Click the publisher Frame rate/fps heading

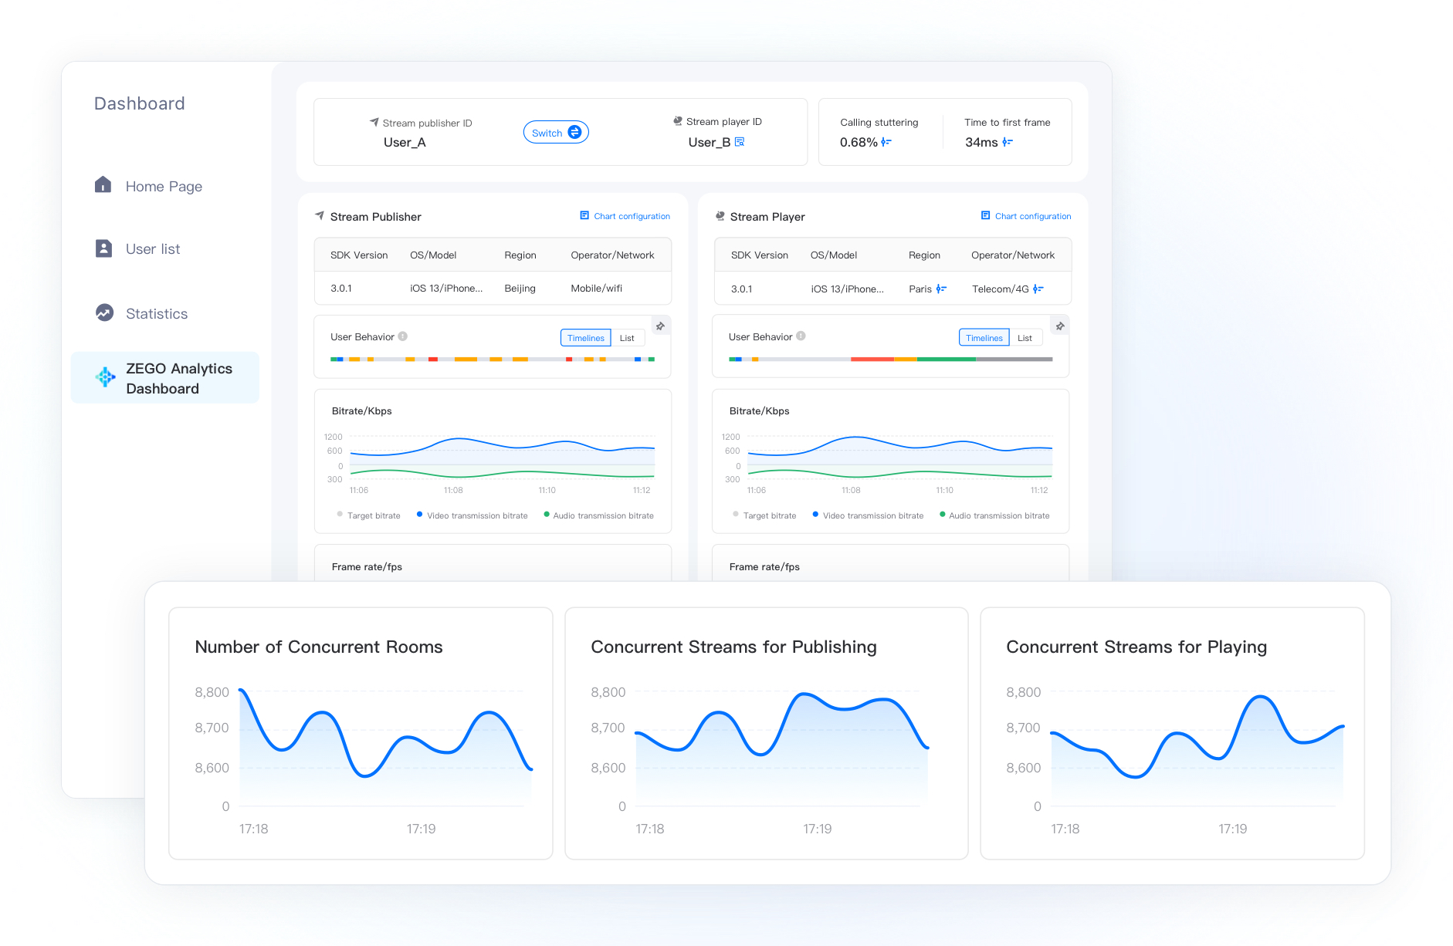(x=367, y=566)
